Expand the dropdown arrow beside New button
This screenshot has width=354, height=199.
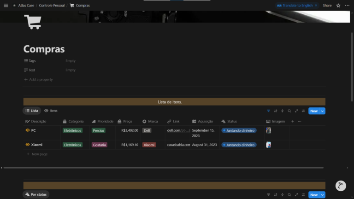(x=323, y=111)
